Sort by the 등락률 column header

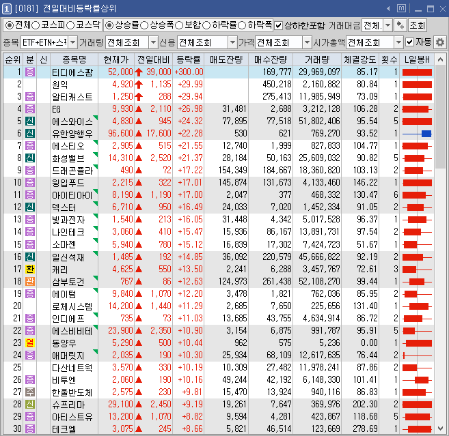tap(188, 59)
